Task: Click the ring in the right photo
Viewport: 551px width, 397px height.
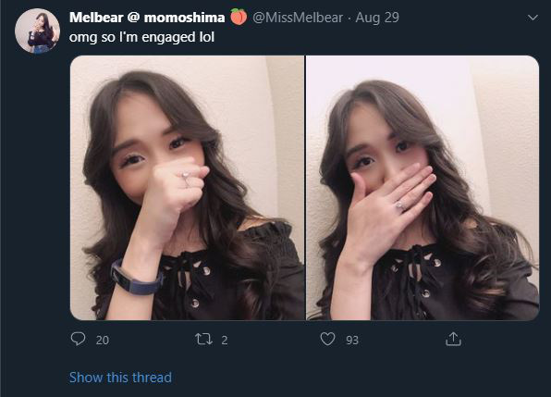Action: click(400, 206)
